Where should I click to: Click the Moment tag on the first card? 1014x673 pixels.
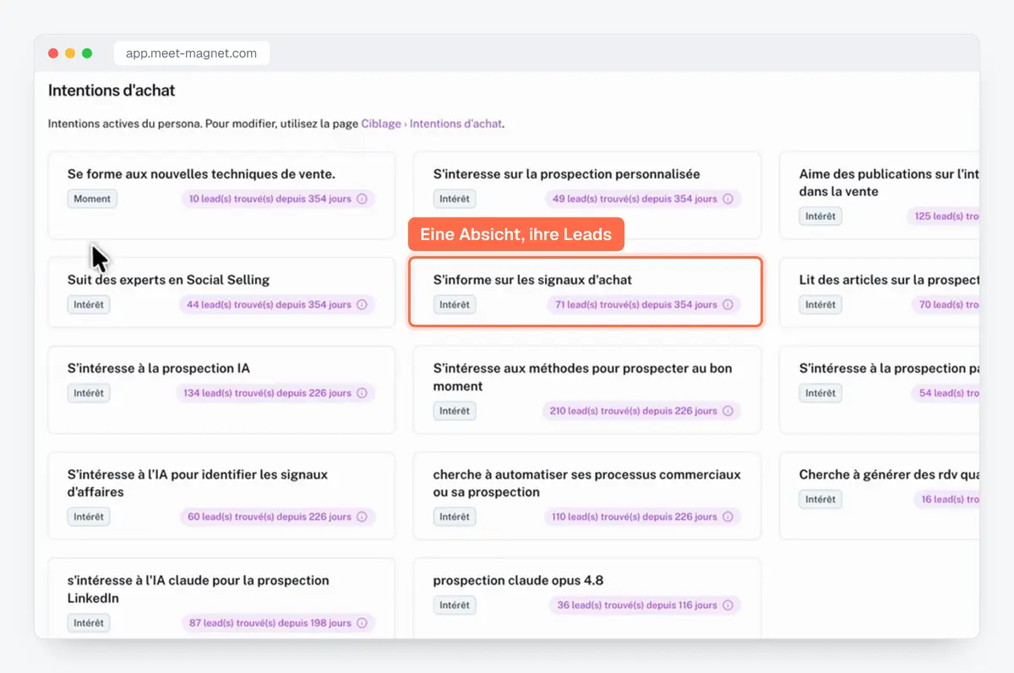coord(92,199)
